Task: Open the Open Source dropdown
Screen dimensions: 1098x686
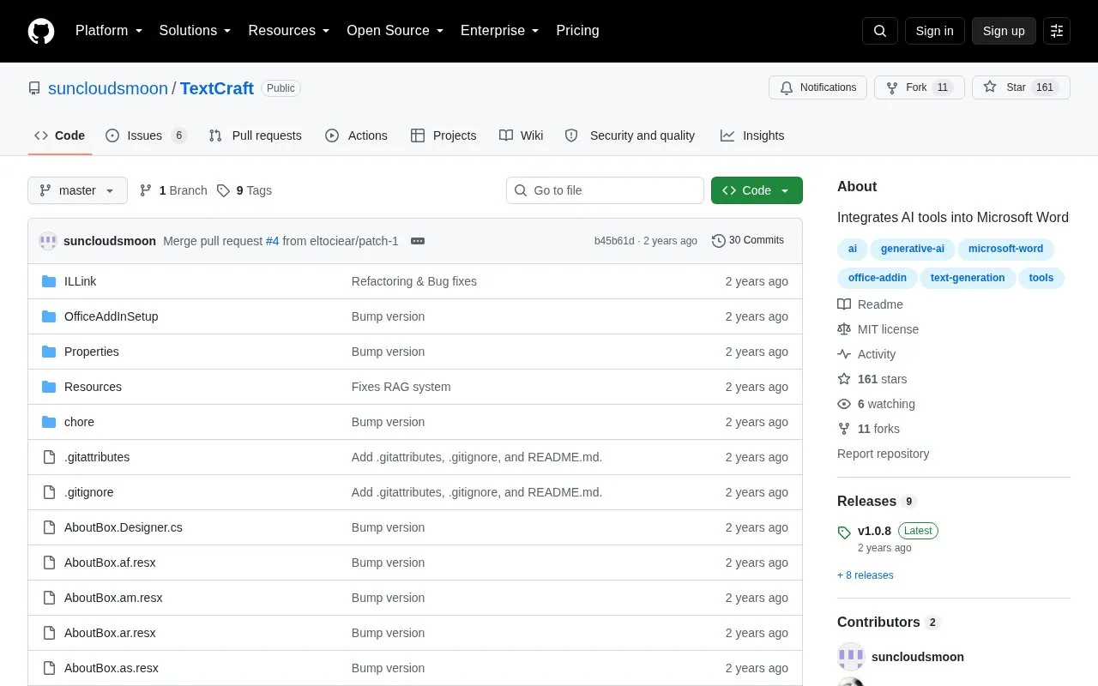Action: coord(395,31)
